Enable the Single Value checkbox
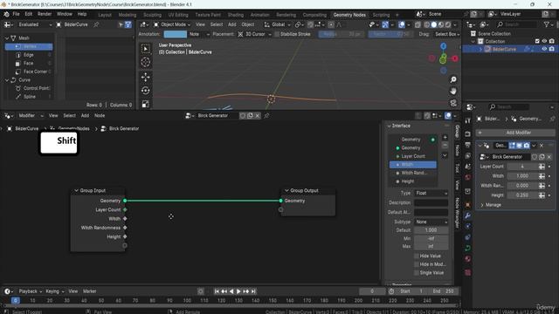The image size is (559, 314). point(417,273)
